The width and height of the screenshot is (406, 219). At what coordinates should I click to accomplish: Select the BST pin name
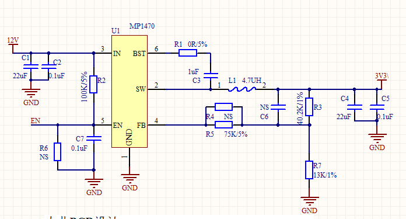click(139, 53)
